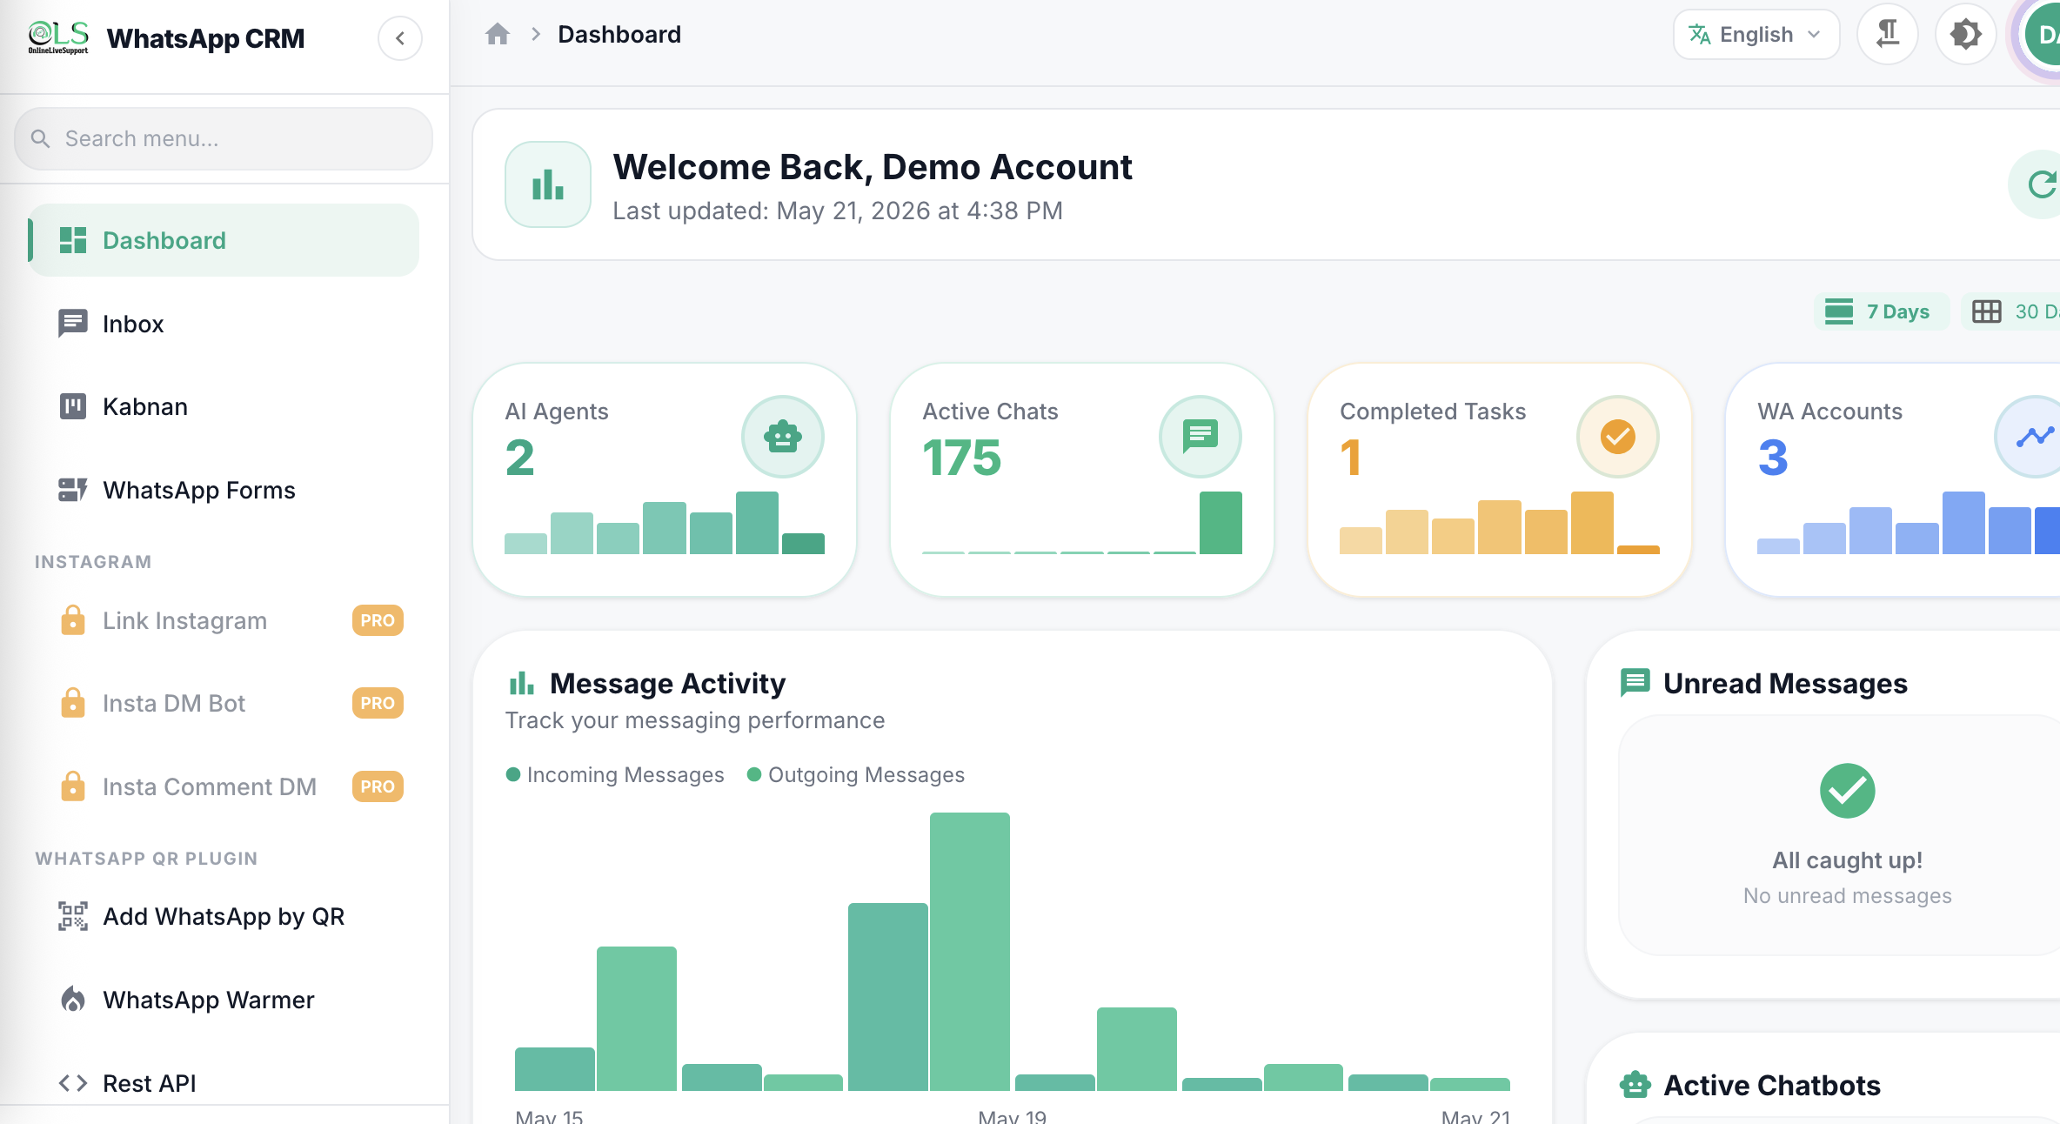Image resolution: width=2060 pixels, height=1124 pixels.
Task: Toggle the dark mode theme button
Action: tap(1965, 35)
